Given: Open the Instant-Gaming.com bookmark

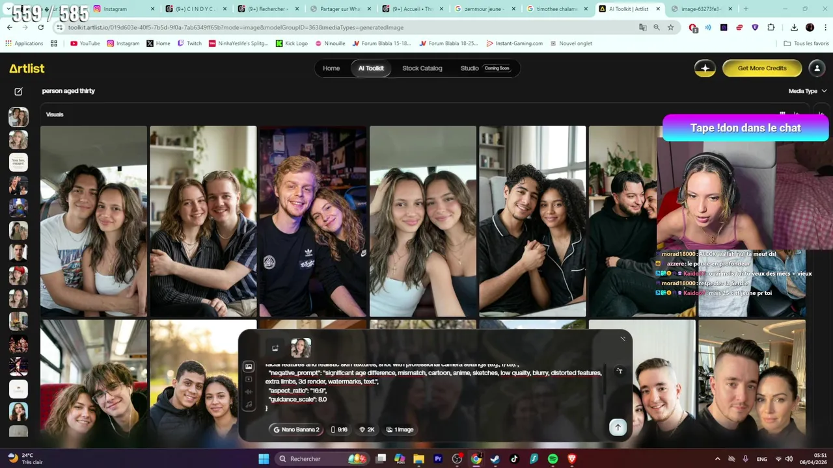Looking at the screenshot, I should (514, 44).
